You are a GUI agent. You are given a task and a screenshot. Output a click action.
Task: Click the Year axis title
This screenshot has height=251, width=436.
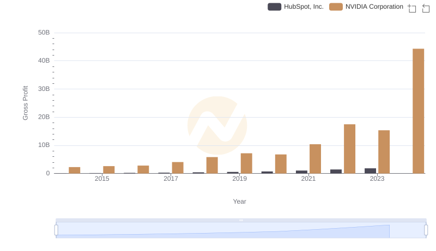click(x=239, y=201)
